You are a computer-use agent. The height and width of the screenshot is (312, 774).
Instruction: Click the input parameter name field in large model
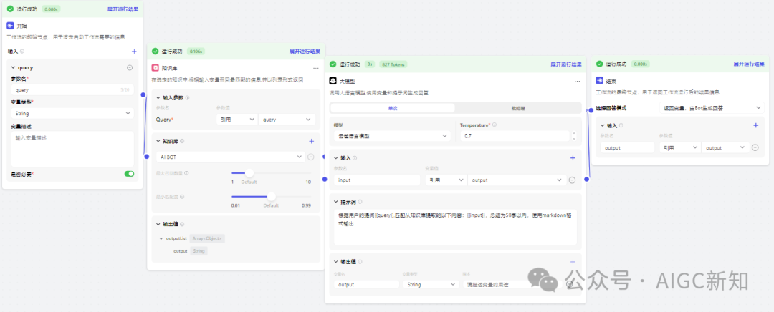coord(378,180)
